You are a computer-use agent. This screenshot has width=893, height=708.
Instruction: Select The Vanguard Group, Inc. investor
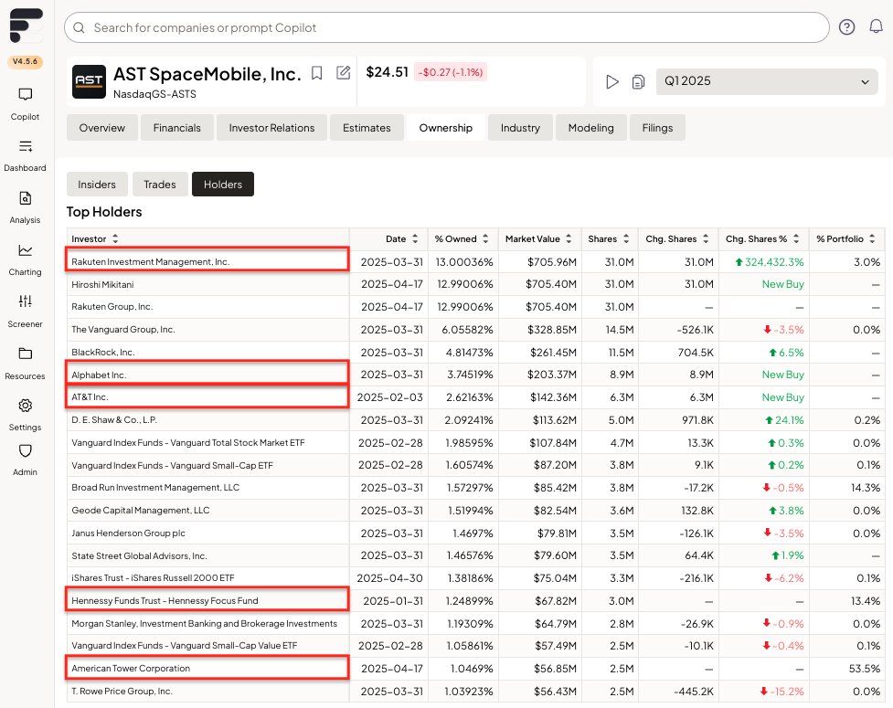coord(123,330)
